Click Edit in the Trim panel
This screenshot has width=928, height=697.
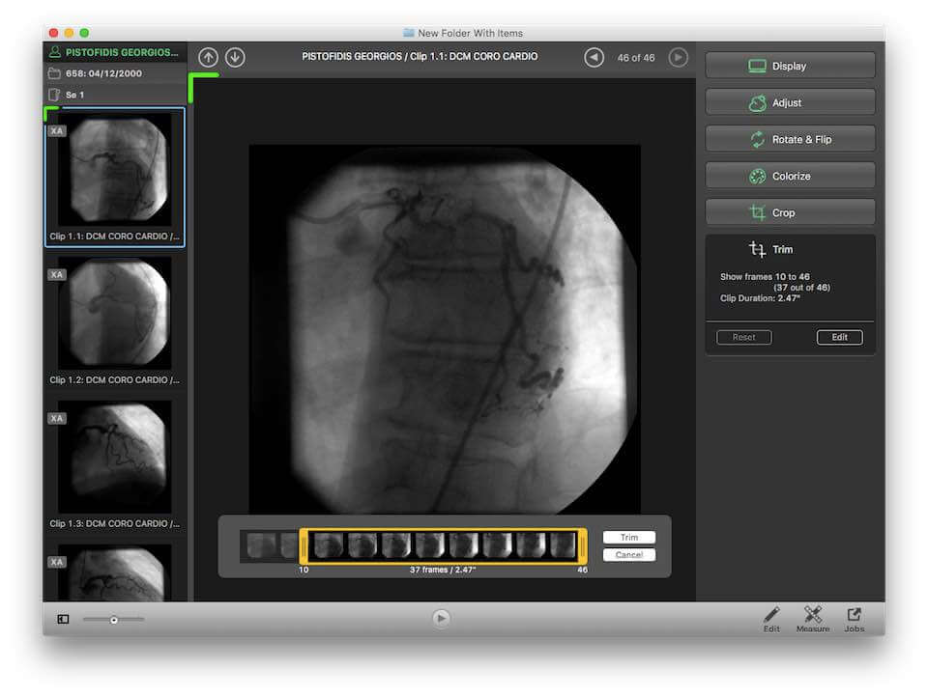coord(839,337)
